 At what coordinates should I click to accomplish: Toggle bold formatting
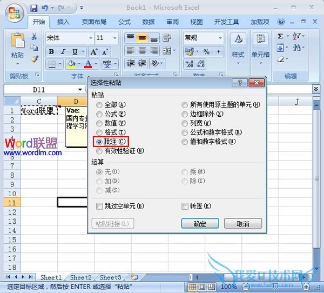(x=51, y=52)
